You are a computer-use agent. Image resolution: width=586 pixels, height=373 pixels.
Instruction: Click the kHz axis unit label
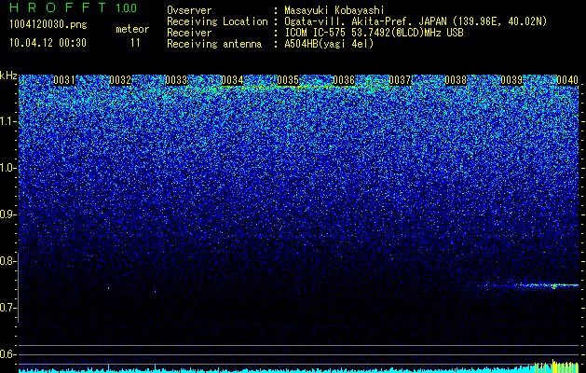pos(8,76)
